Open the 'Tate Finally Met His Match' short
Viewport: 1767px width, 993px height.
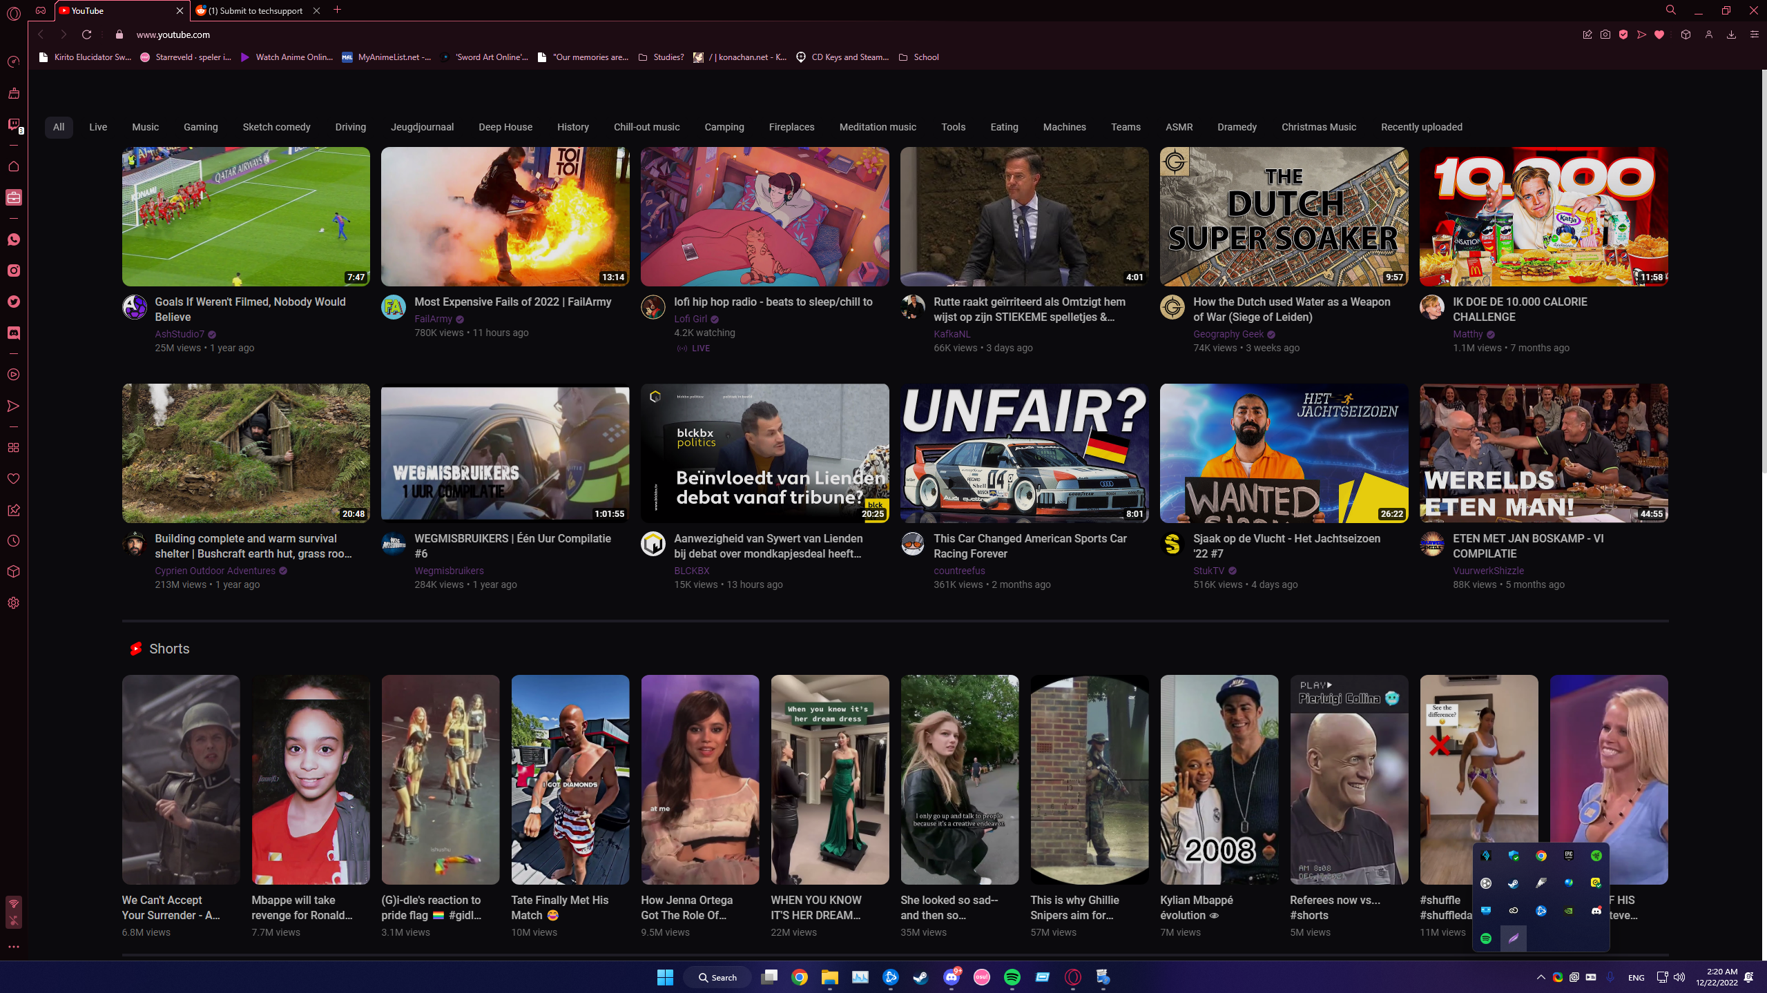[570, 780]
